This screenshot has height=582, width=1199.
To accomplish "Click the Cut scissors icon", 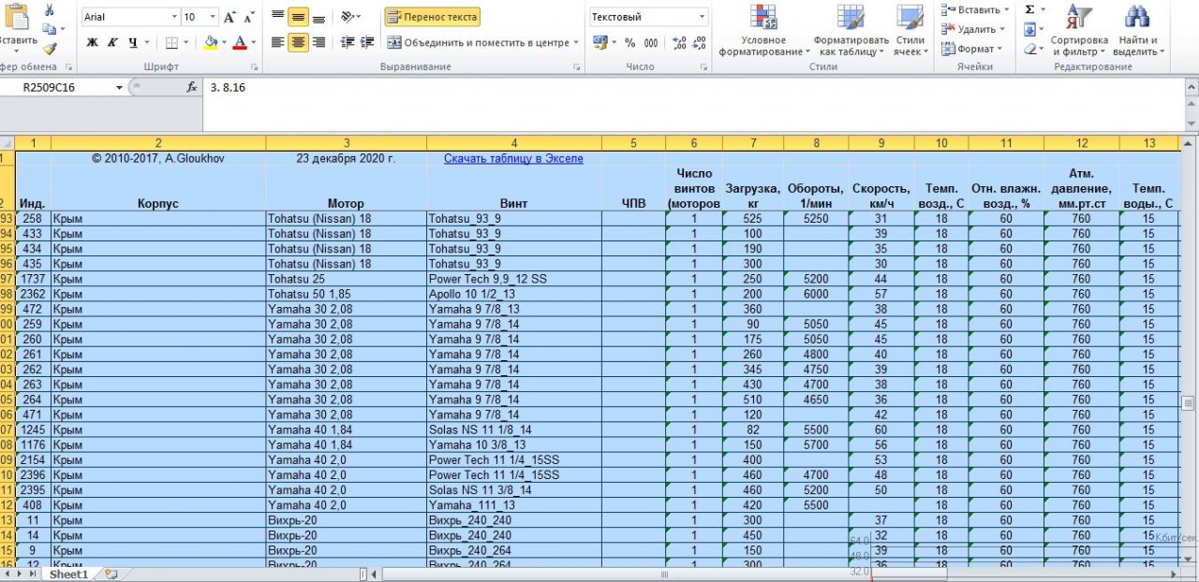I will point(49,9).
